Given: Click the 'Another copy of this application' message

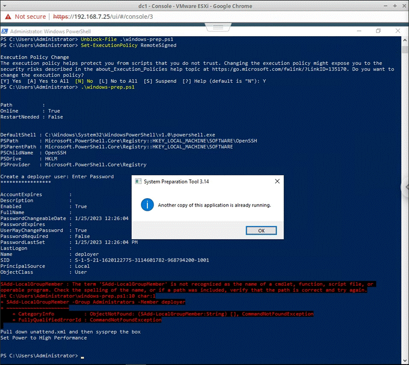Looking at the screenshot, I should (214, 205).
